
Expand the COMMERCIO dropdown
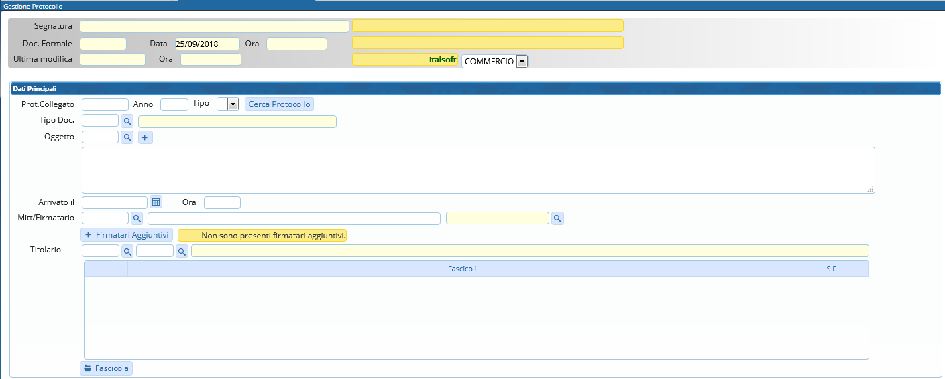coord(522,62)
